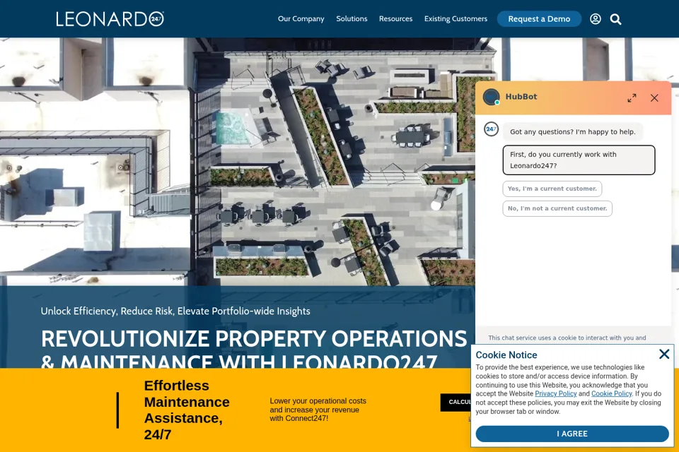Click the "First, do you currently work" message
Viewport: 679px width, 452px height.
click(x=579, y=160)
